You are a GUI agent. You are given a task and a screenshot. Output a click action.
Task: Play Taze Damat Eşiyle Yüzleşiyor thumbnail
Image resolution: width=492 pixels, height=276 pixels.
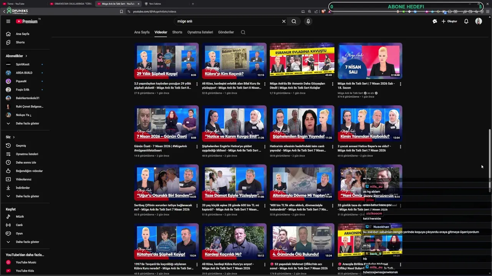(x=234, y=182)
